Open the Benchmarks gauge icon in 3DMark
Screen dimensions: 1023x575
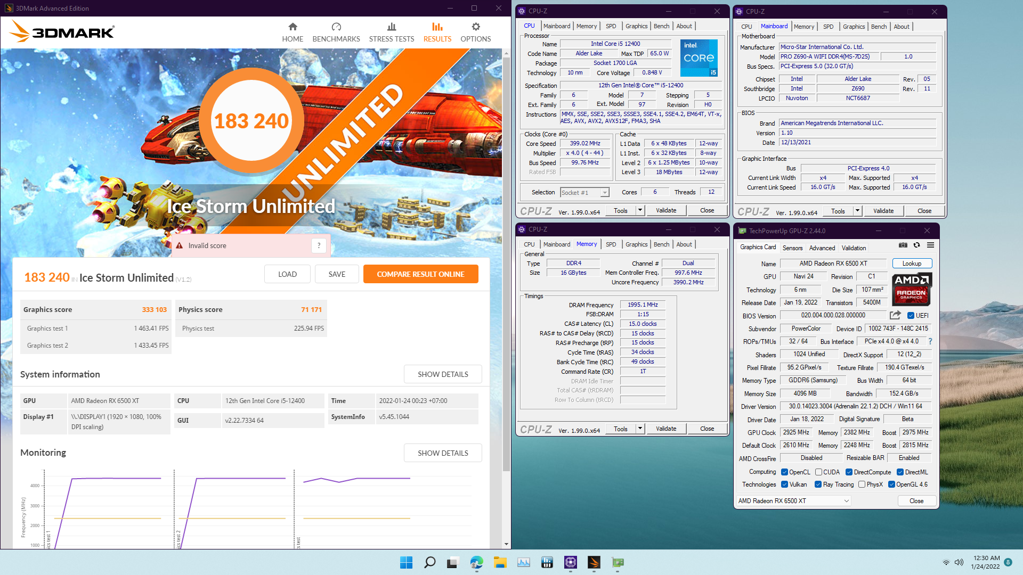pos(336,27)
